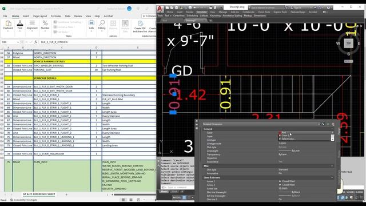This screenshot has width=366, height=206.
Task: Open the Excel Name Box dropdown arrow
Action: 18,42
